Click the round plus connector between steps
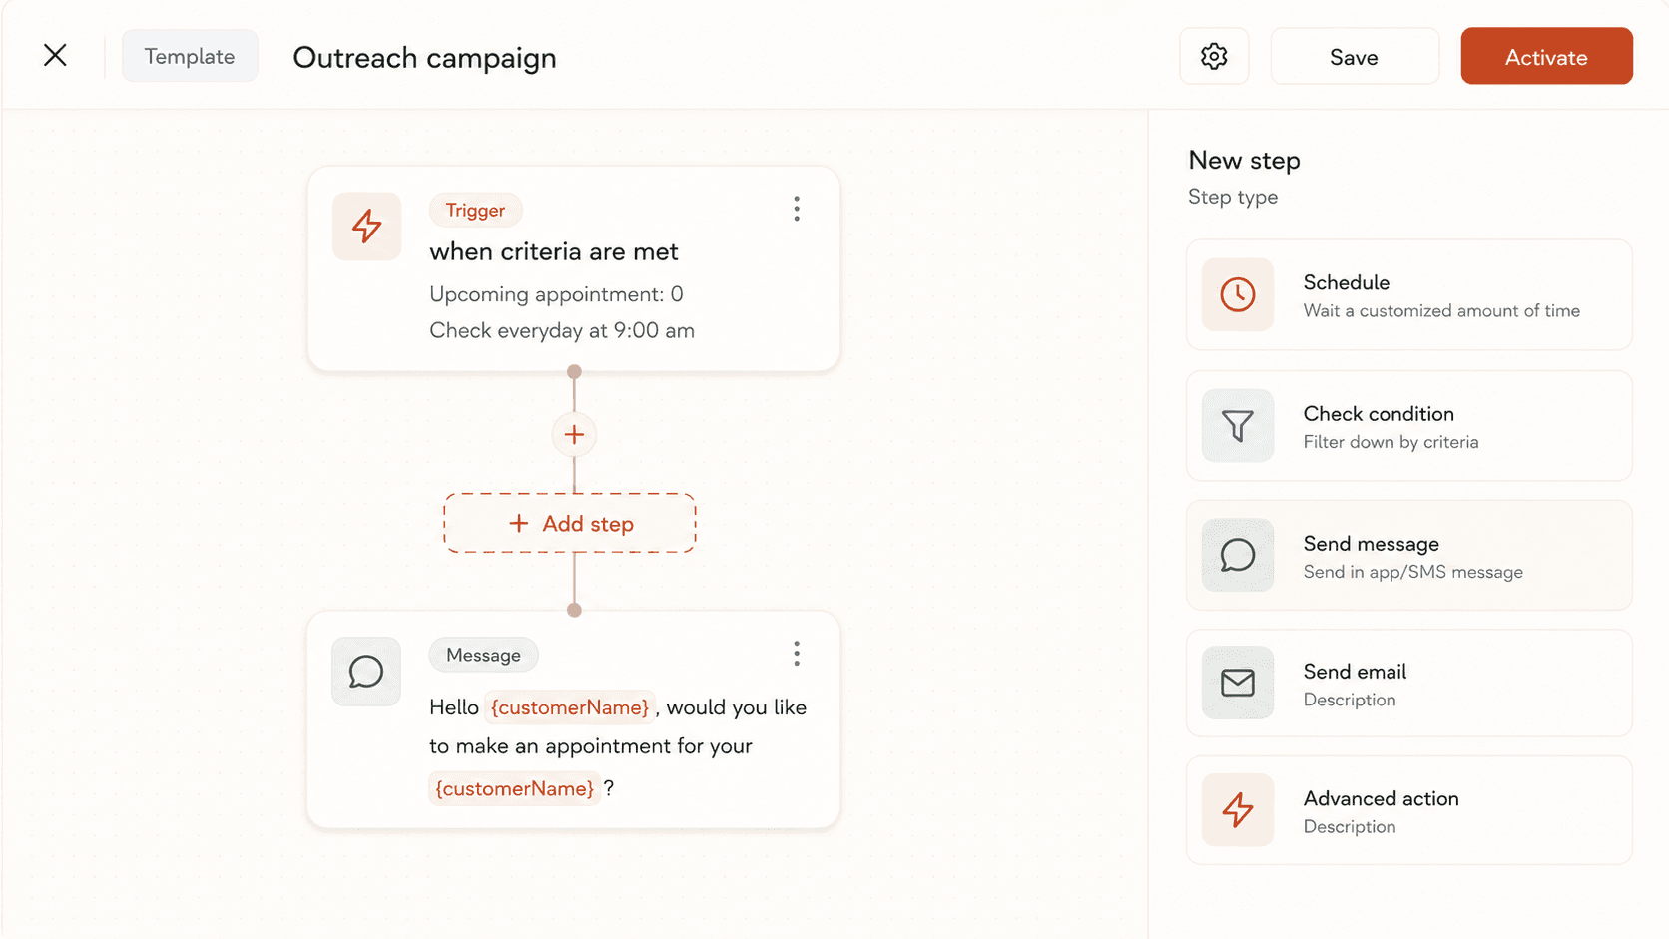Viewport: 1669px width, 939px height. point(574,435)
